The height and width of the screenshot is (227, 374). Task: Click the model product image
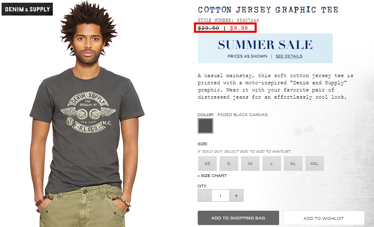click(87, 115)
